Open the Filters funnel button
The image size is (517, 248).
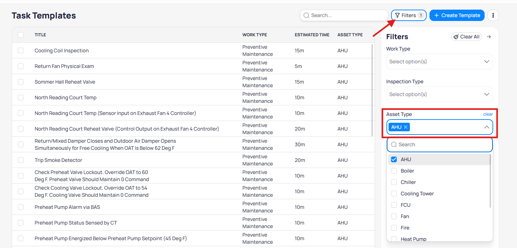(408, 15)
